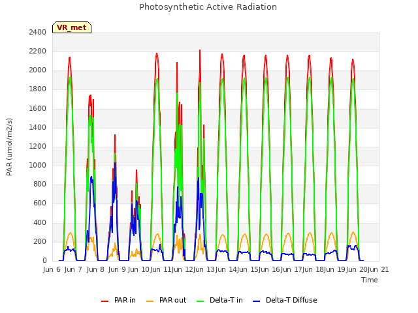Click the 200 y-axis tick label
418x313 pixels.
coord(40,242)
